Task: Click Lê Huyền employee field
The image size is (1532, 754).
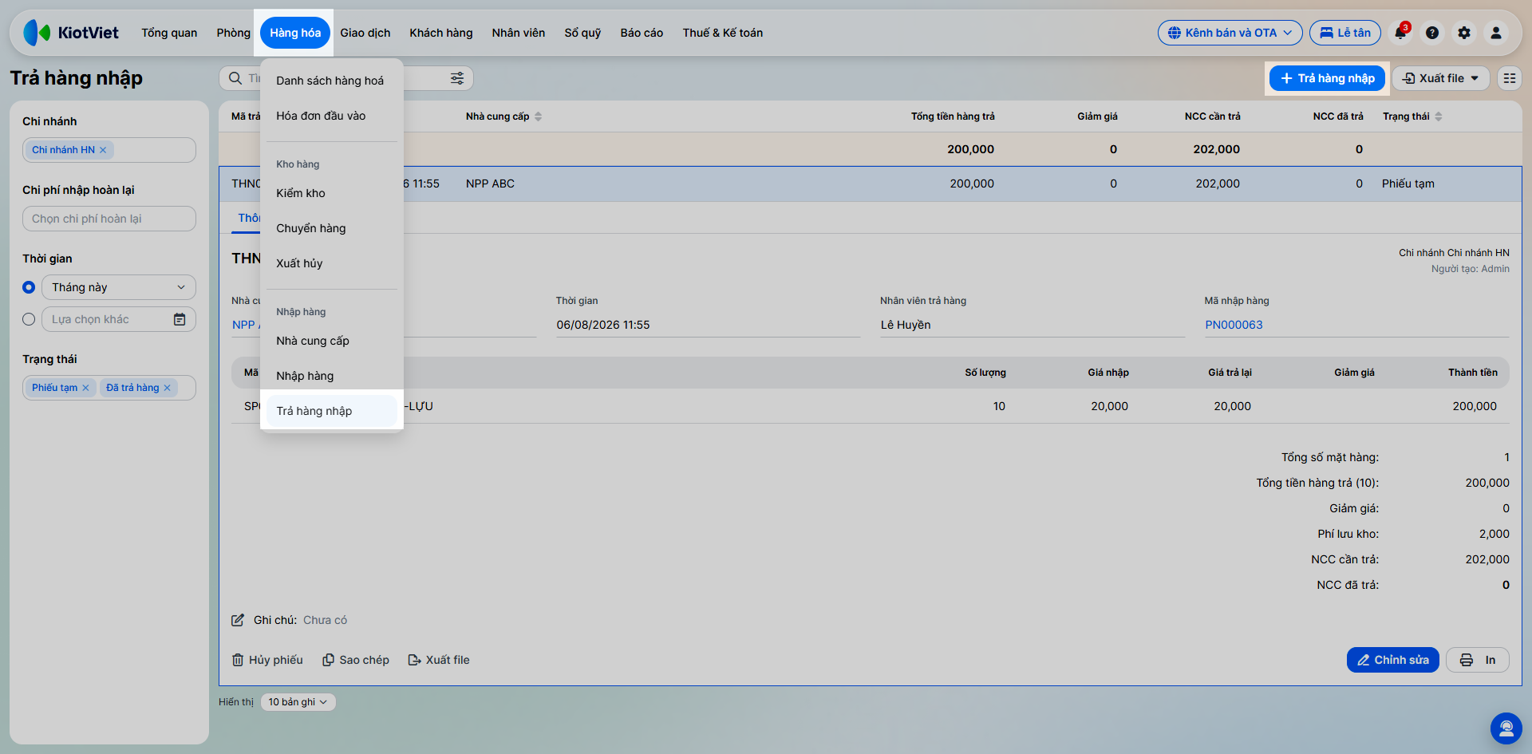Action: point(1032,325)
